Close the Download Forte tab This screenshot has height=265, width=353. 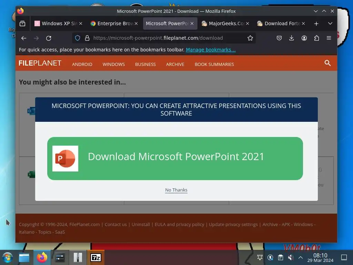pyautogui.click(x=303, y=23)
